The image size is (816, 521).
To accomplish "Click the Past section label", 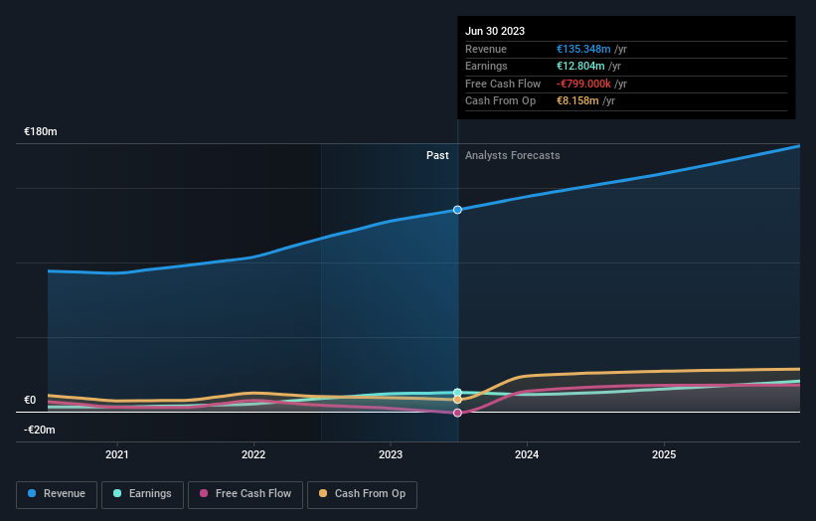I will tap(437, 156).
